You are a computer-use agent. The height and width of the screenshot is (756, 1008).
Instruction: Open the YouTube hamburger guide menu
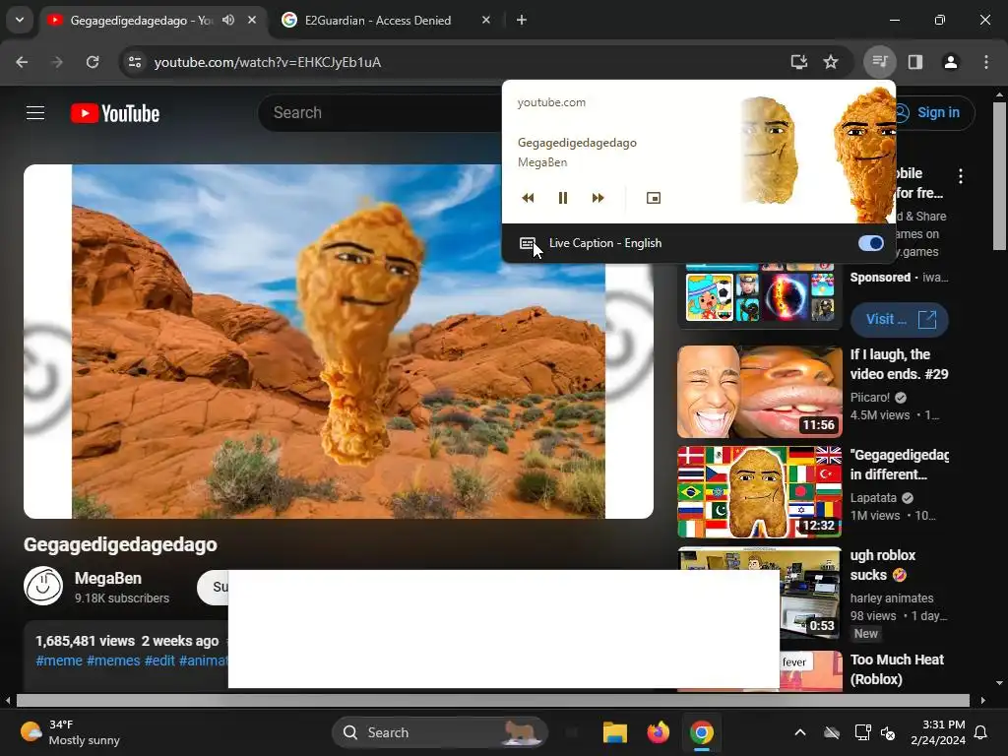tap(35, 113)
